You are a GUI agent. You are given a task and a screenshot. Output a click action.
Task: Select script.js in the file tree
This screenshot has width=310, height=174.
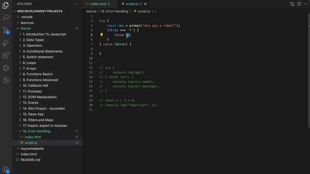tap(31, 143)
